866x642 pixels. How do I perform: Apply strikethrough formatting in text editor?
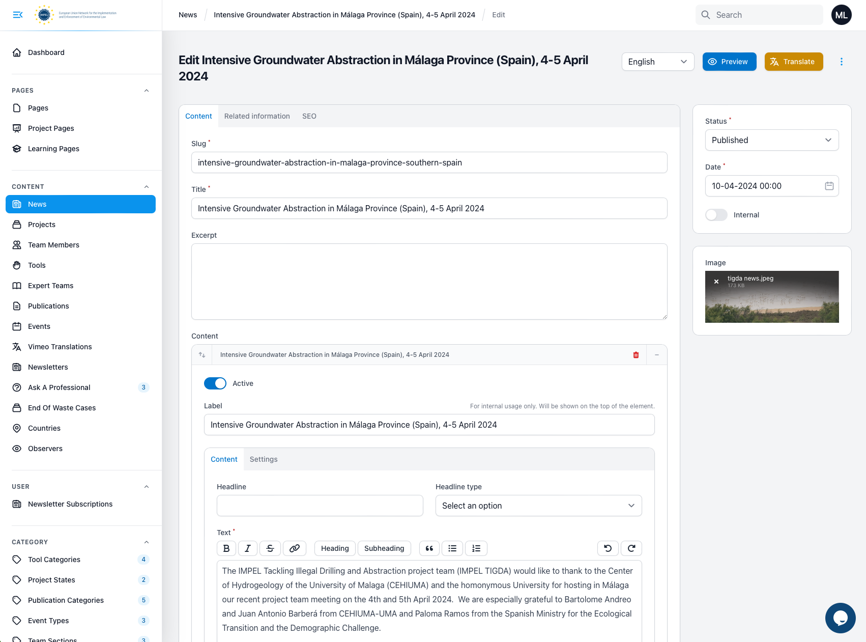tap(270, 548)
